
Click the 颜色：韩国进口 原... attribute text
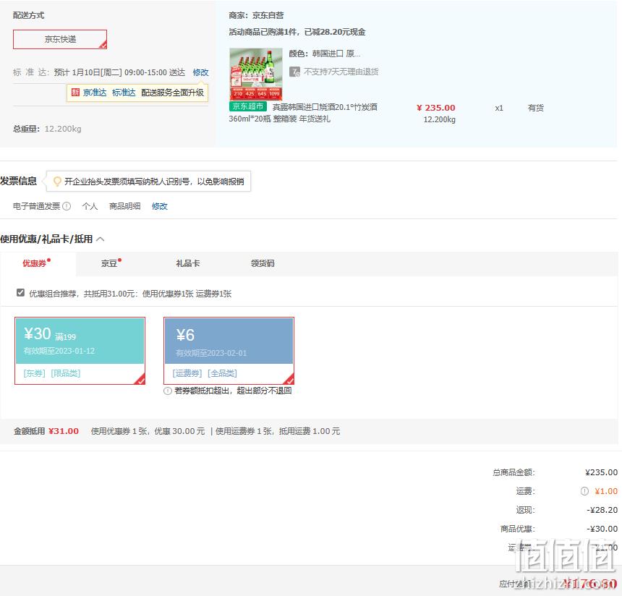click(325, 54)
